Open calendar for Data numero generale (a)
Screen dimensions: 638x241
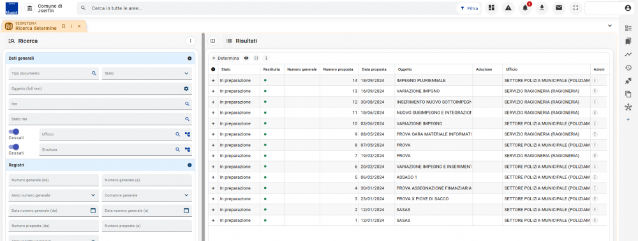186,210
